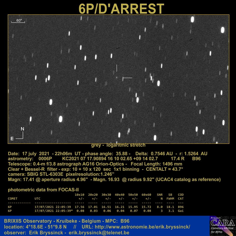This screenshot has height=236, width=236.
Task: Click the 50x50 column header
Action: point(133,195)
